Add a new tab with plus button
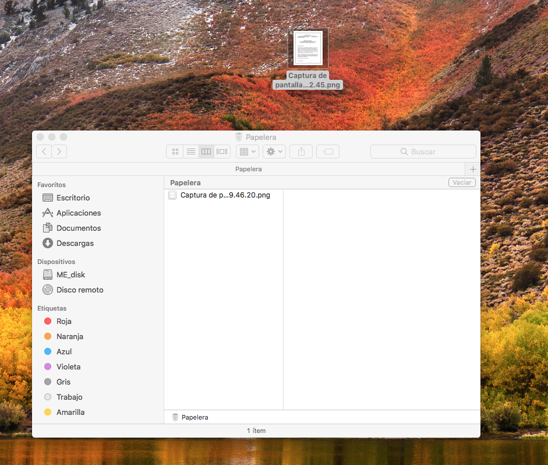Image resolution: width=548 pixels, height=465 pixels. [473, 169]
